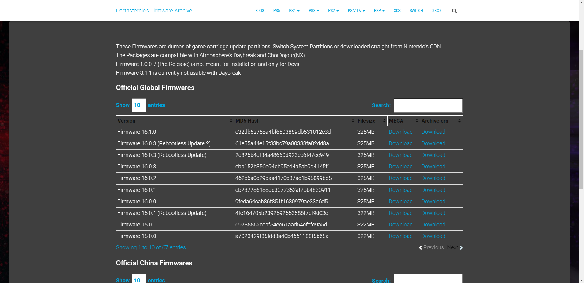Viewport: 584px width, 283px height.
Task: Select MD5 hash c32db52758a4bf6503869db531012e3d
Action: 283,132
